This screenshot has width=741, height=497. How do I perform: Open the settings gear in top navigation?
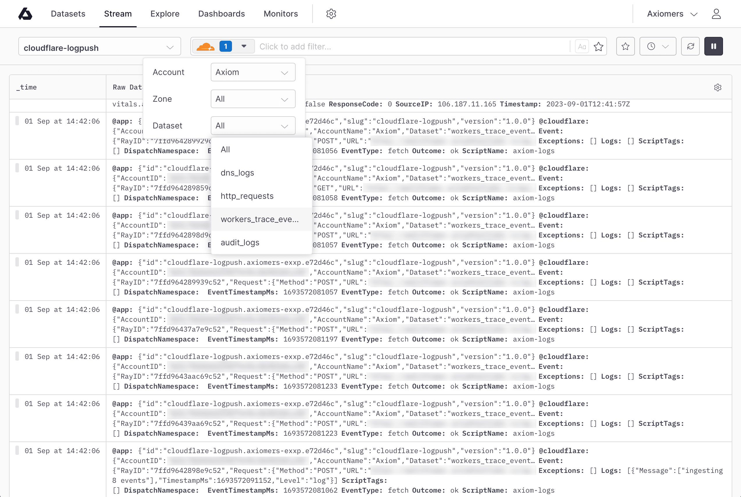[x=331, y=14]
